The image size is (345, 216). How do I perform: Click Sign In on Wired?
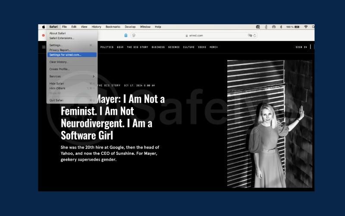pyautogui.click(x=301, y=47)
